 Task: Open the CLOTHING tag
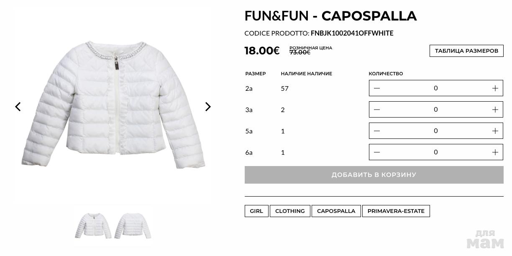tap(290, 211)
